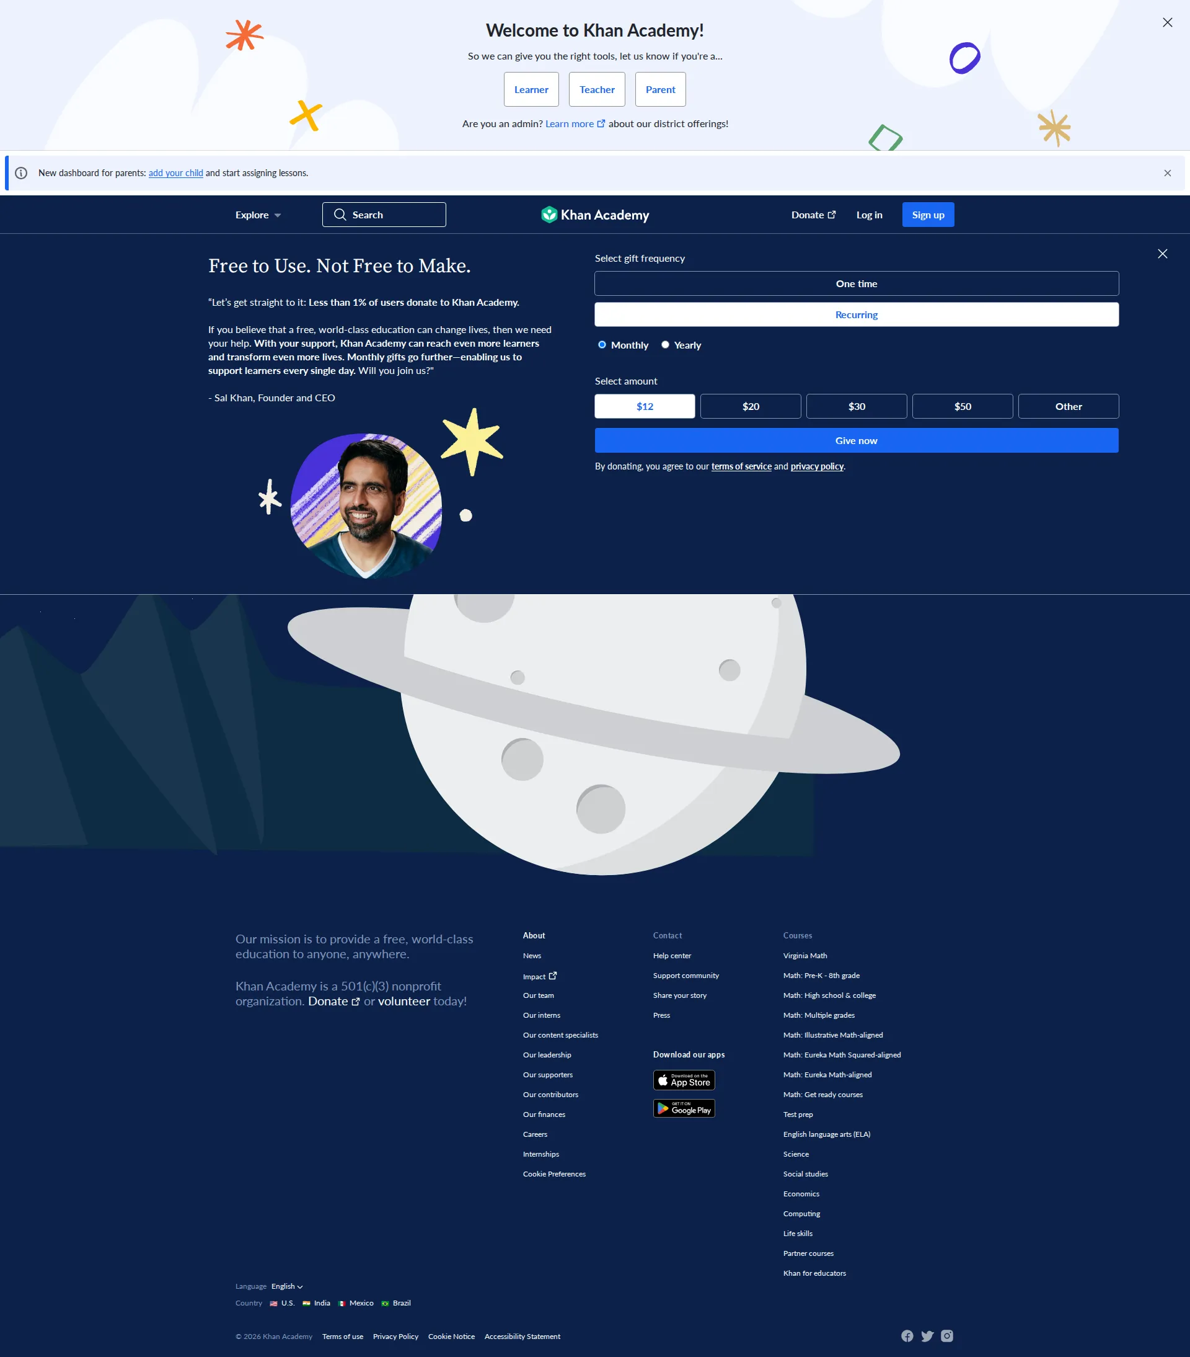Open the Press link

[661, 1016]
